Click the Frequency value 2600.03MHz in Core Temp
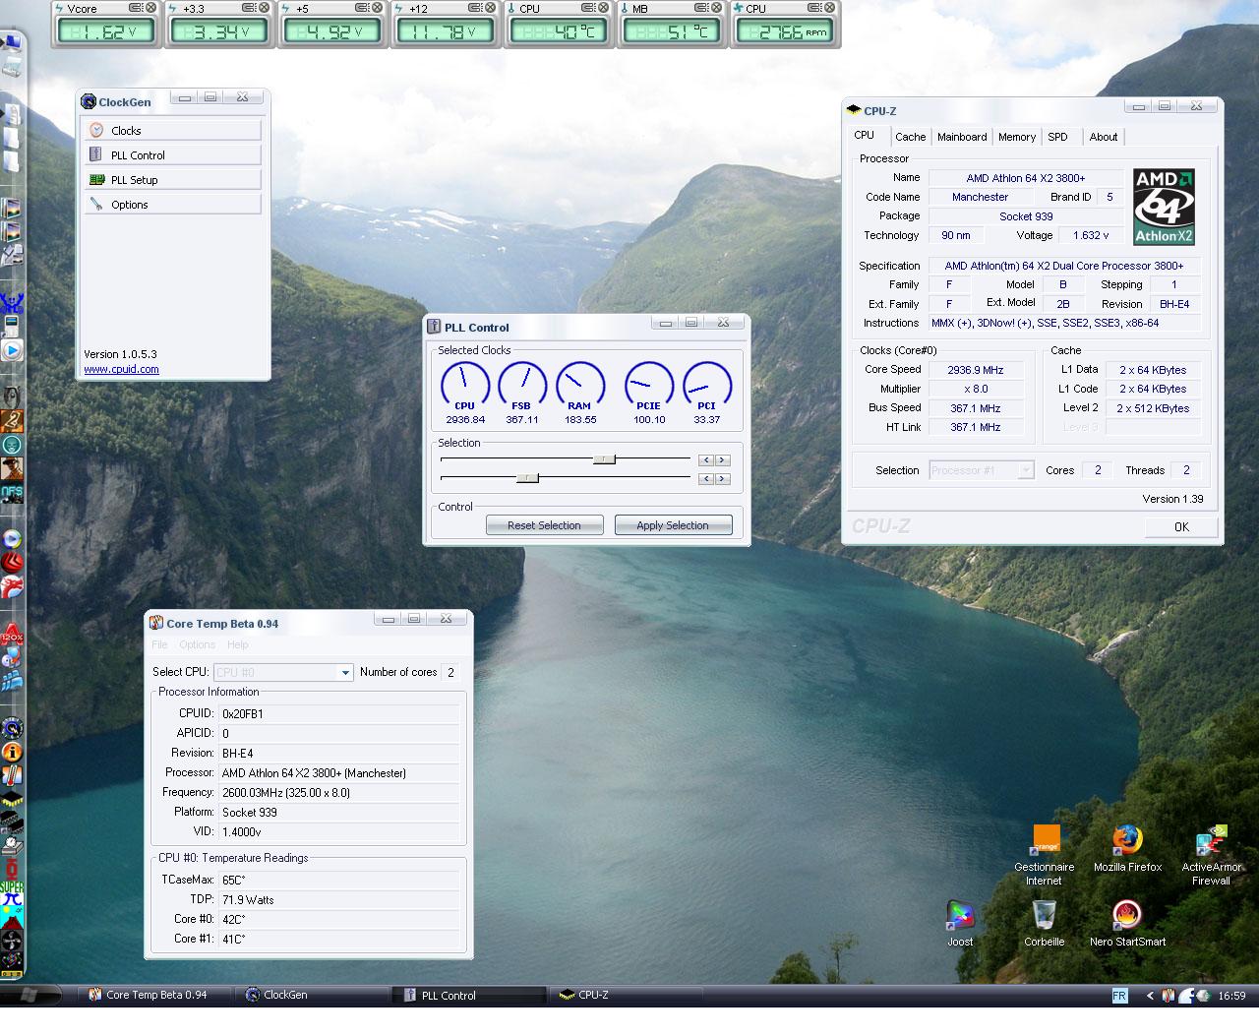1259x1036 pixels. point(339,793)
